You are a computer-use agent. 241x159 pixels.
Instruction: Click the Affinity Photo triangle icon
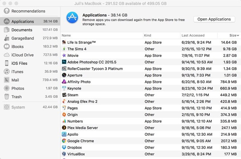click(x=64, y=82)
